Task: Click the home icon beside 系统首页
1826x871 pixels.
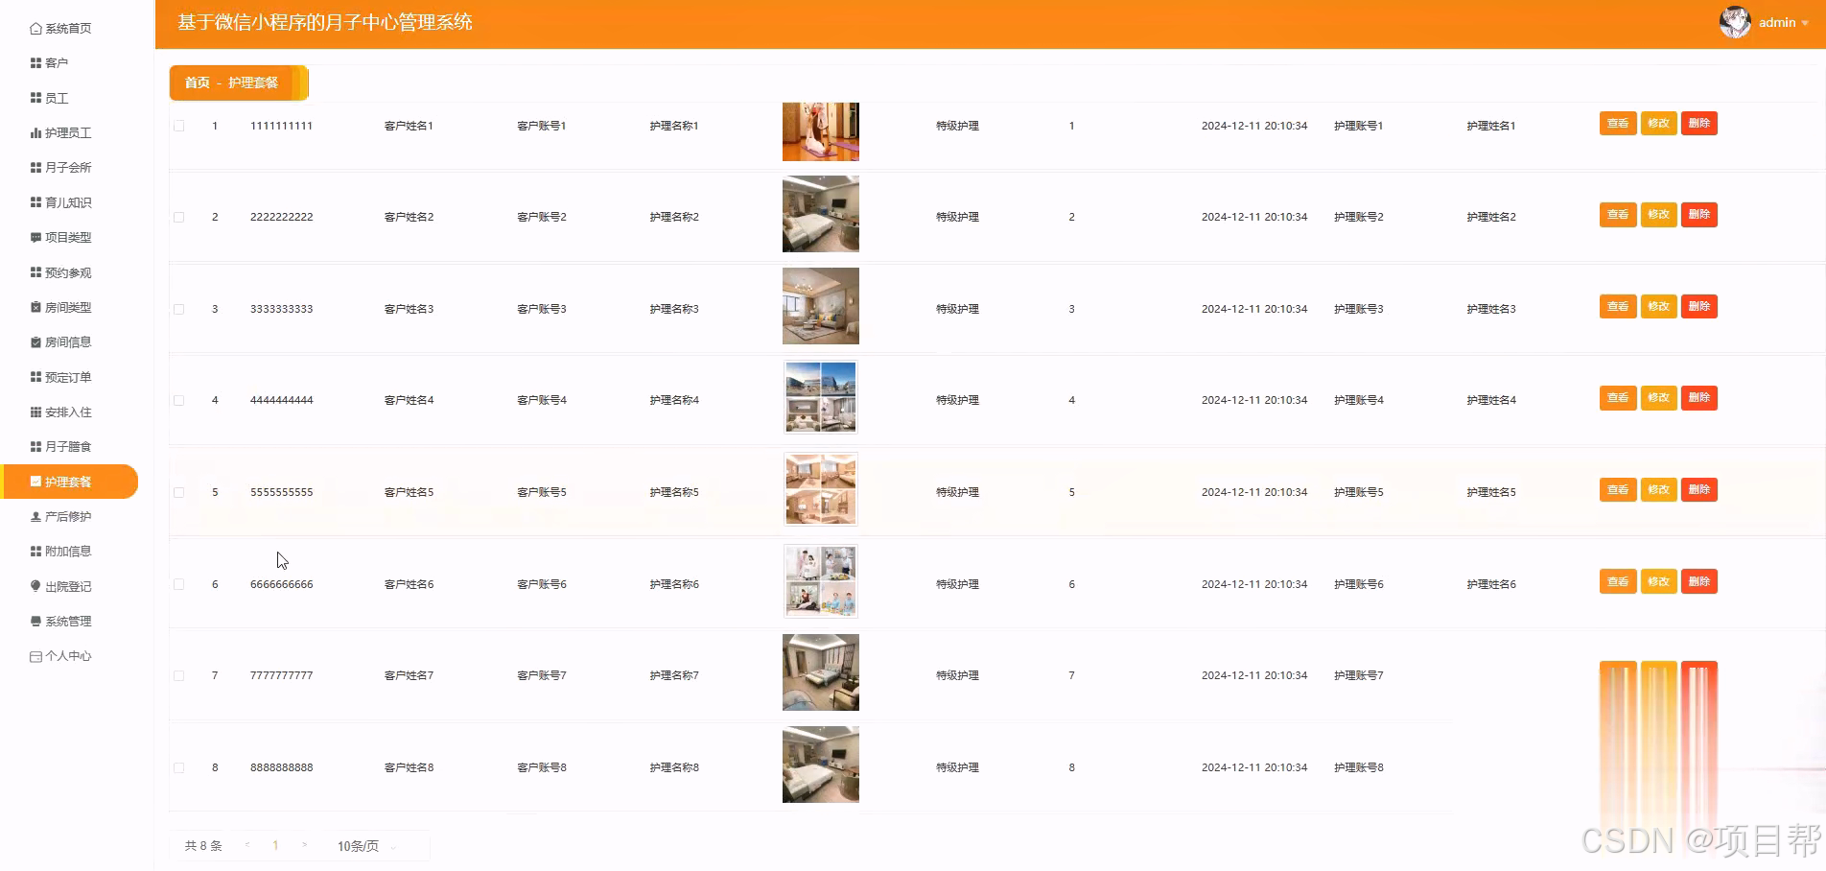Action: 35,29
